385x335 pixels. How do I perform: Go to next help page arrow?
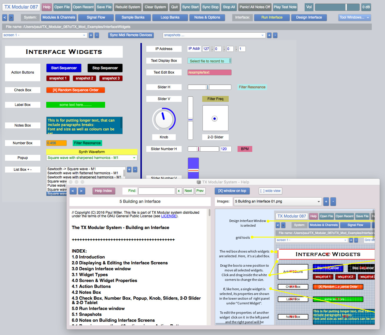point(81,191)
